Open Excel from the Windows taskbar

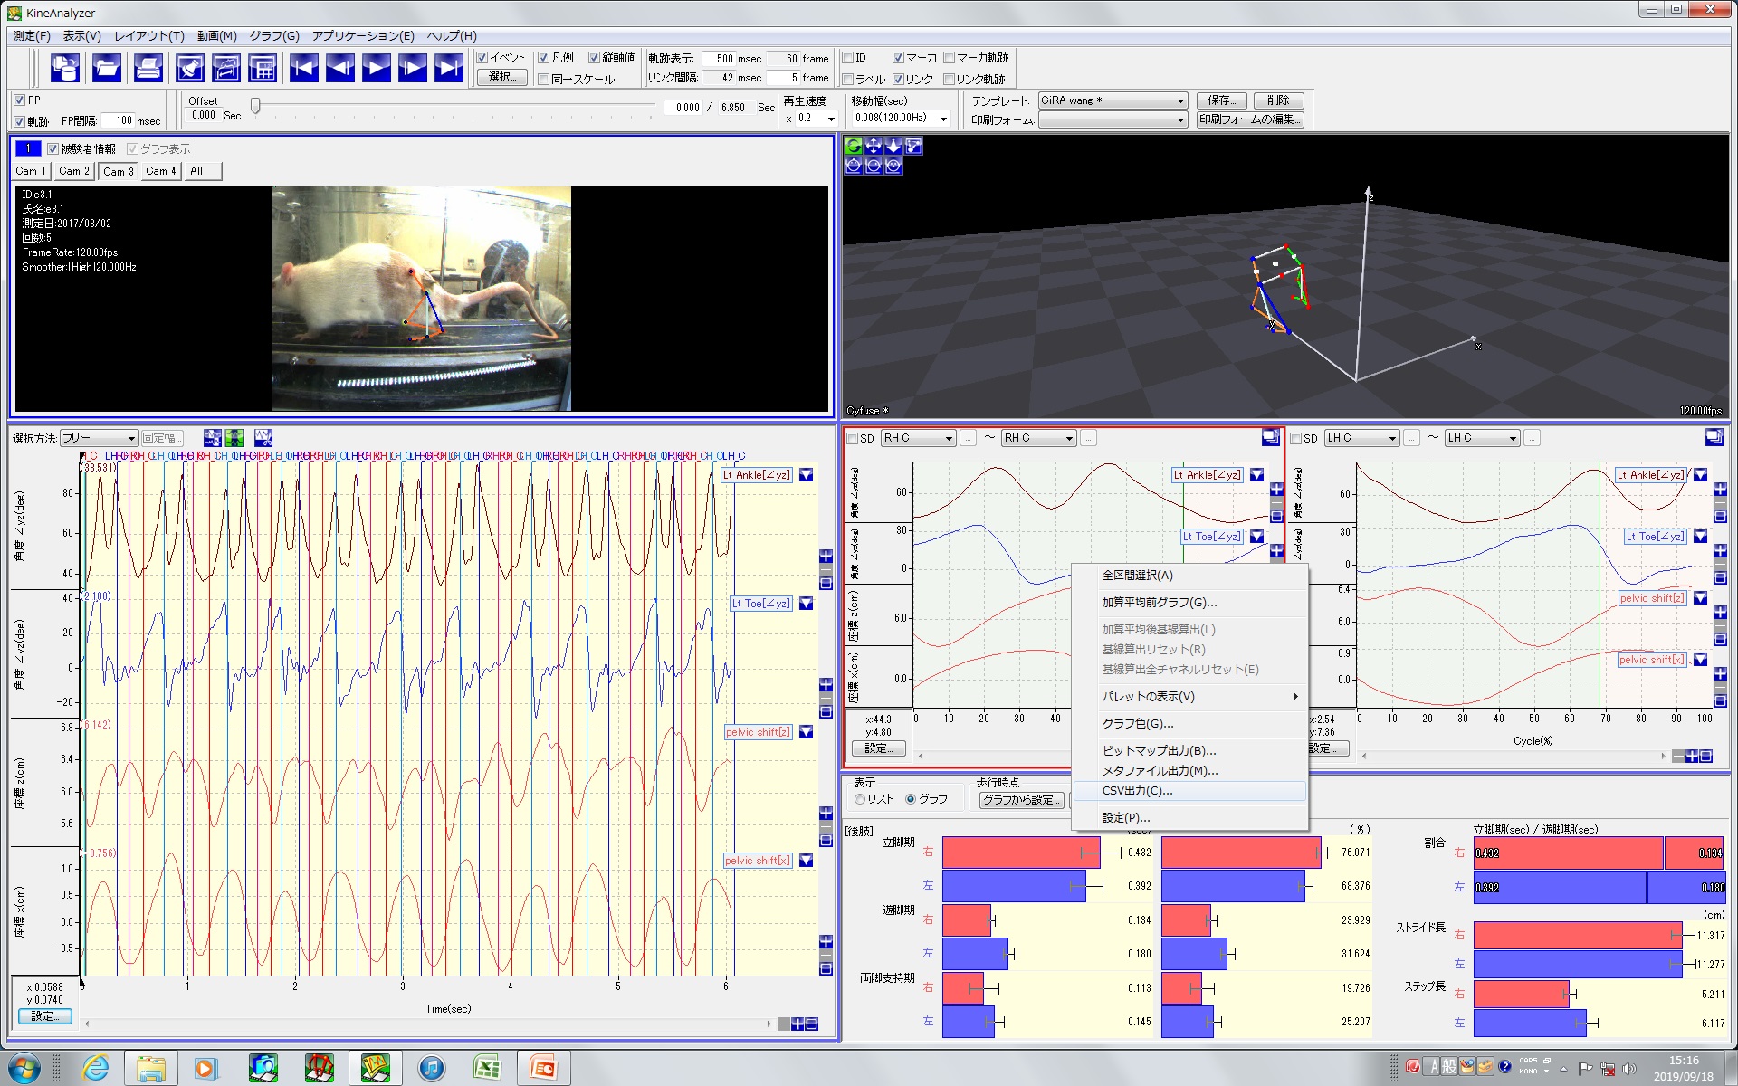click(487, 1068)
